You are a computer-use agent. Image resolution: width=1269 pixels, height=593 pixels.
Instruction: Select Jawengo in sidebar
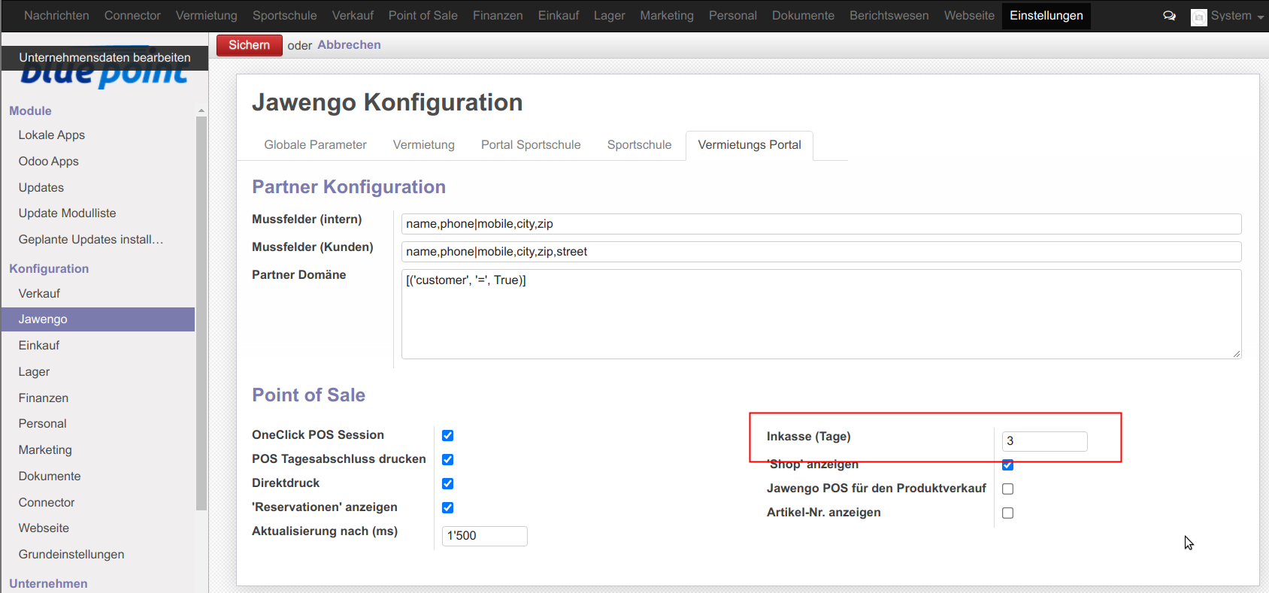(x=98, y=319)
